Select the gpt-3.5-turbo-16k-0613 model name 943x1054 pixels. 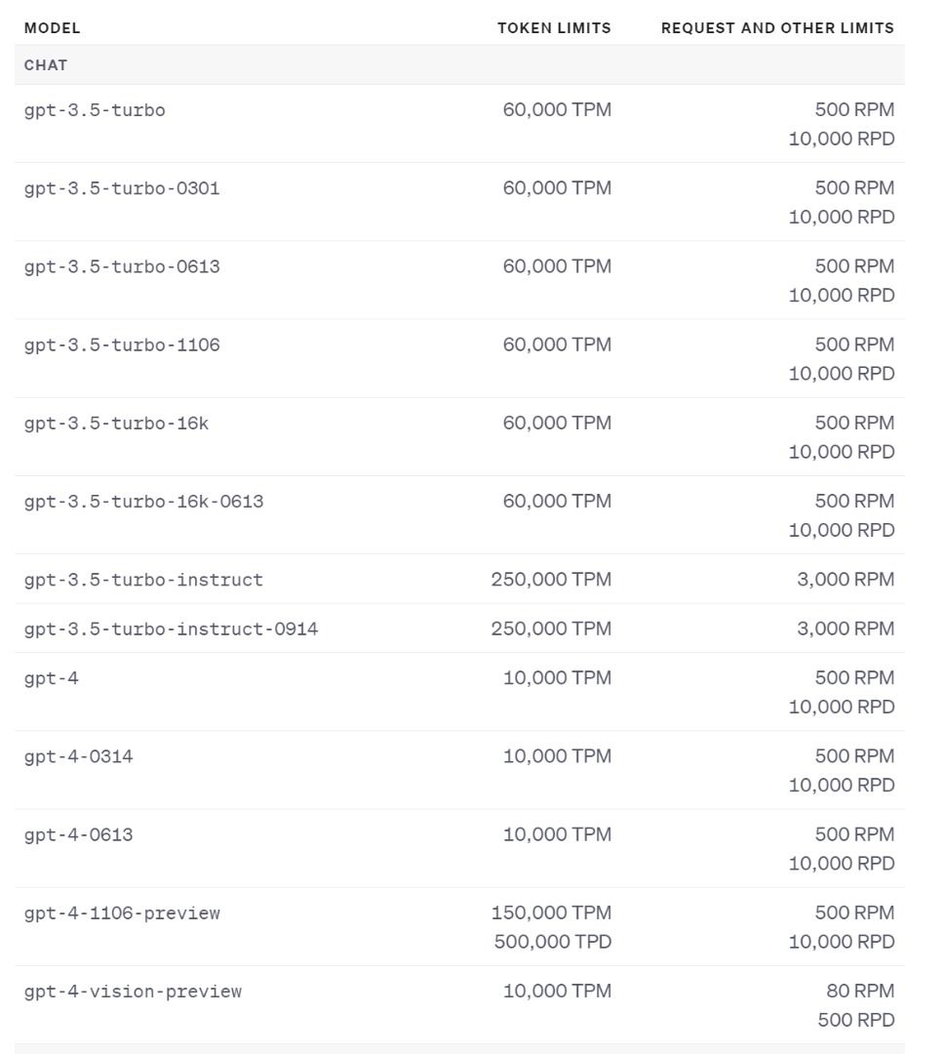click(143, 502)
